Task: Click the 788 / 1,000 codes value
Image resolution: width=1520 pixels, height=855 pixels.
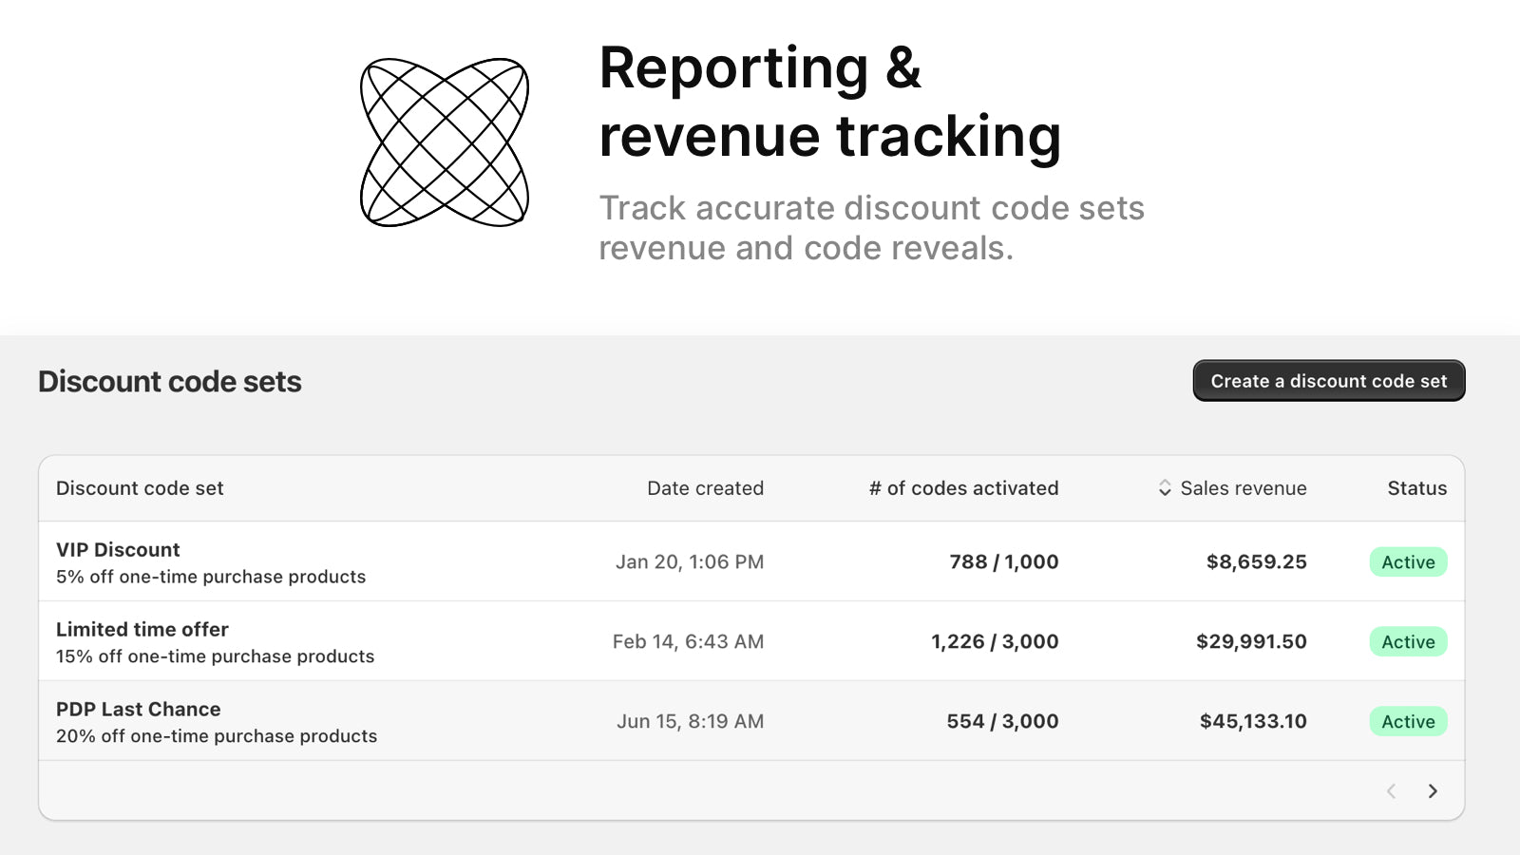Action: (x=1004, y=562)
